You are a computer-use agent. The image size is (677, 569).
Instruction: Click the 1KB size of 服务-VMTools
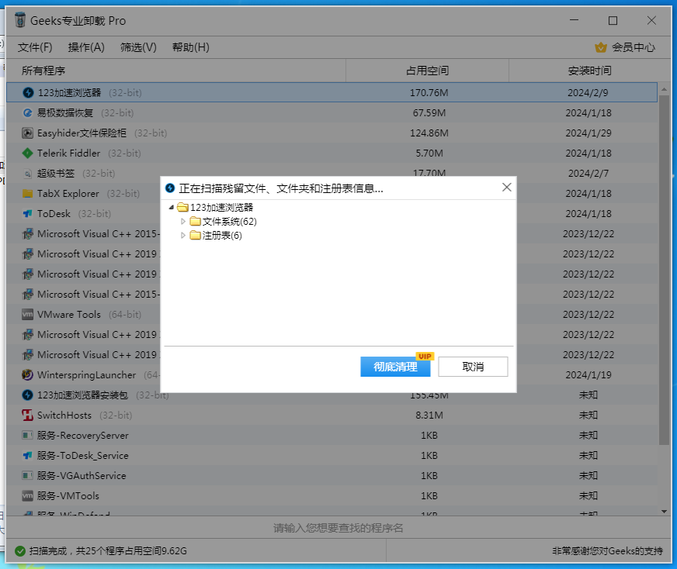pos(429,495)
